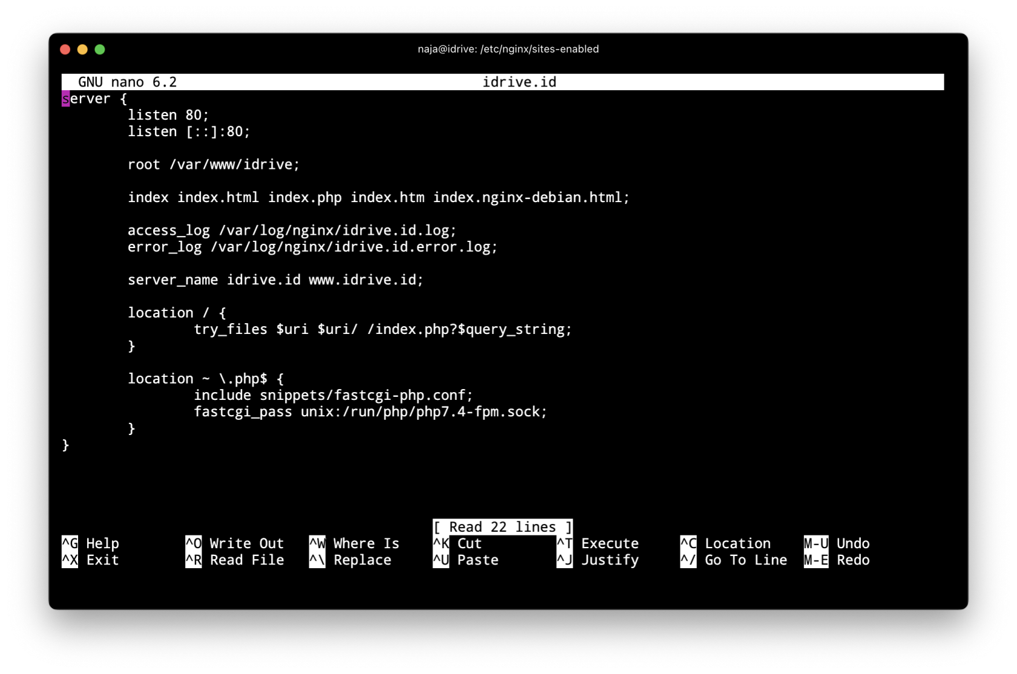Click the green maximize window button

pyautogui.click(x=100, y=50)
